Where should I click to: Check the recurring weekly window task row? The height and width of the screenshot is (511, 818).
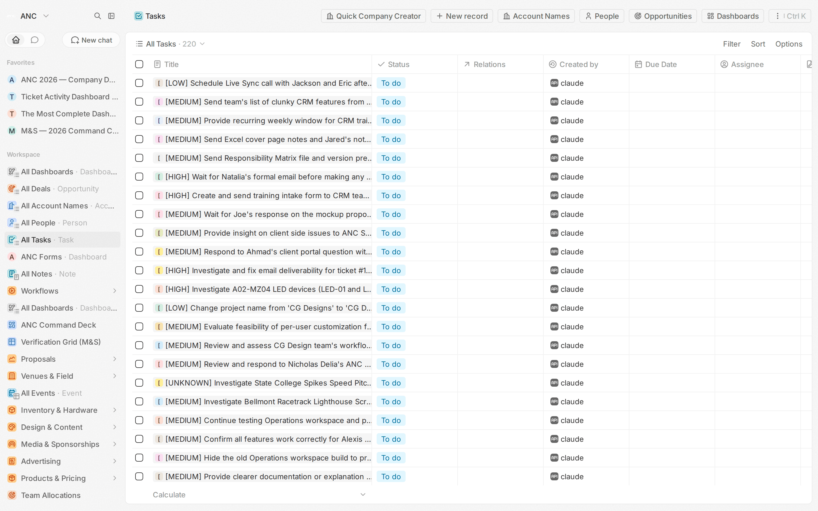coord(139,121)
